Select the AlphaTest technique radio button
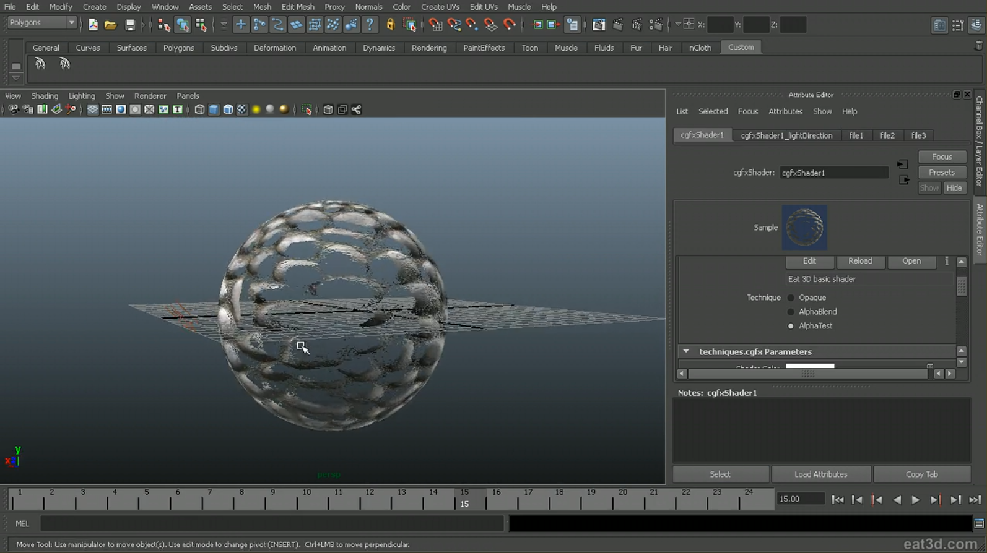The height and width of the screenshot is (553, 987). click(791, 326)
